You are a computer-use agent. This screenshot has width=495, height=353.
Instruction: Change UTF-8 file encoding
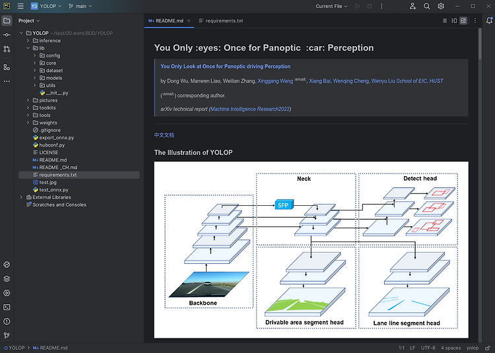coord(428,348)
